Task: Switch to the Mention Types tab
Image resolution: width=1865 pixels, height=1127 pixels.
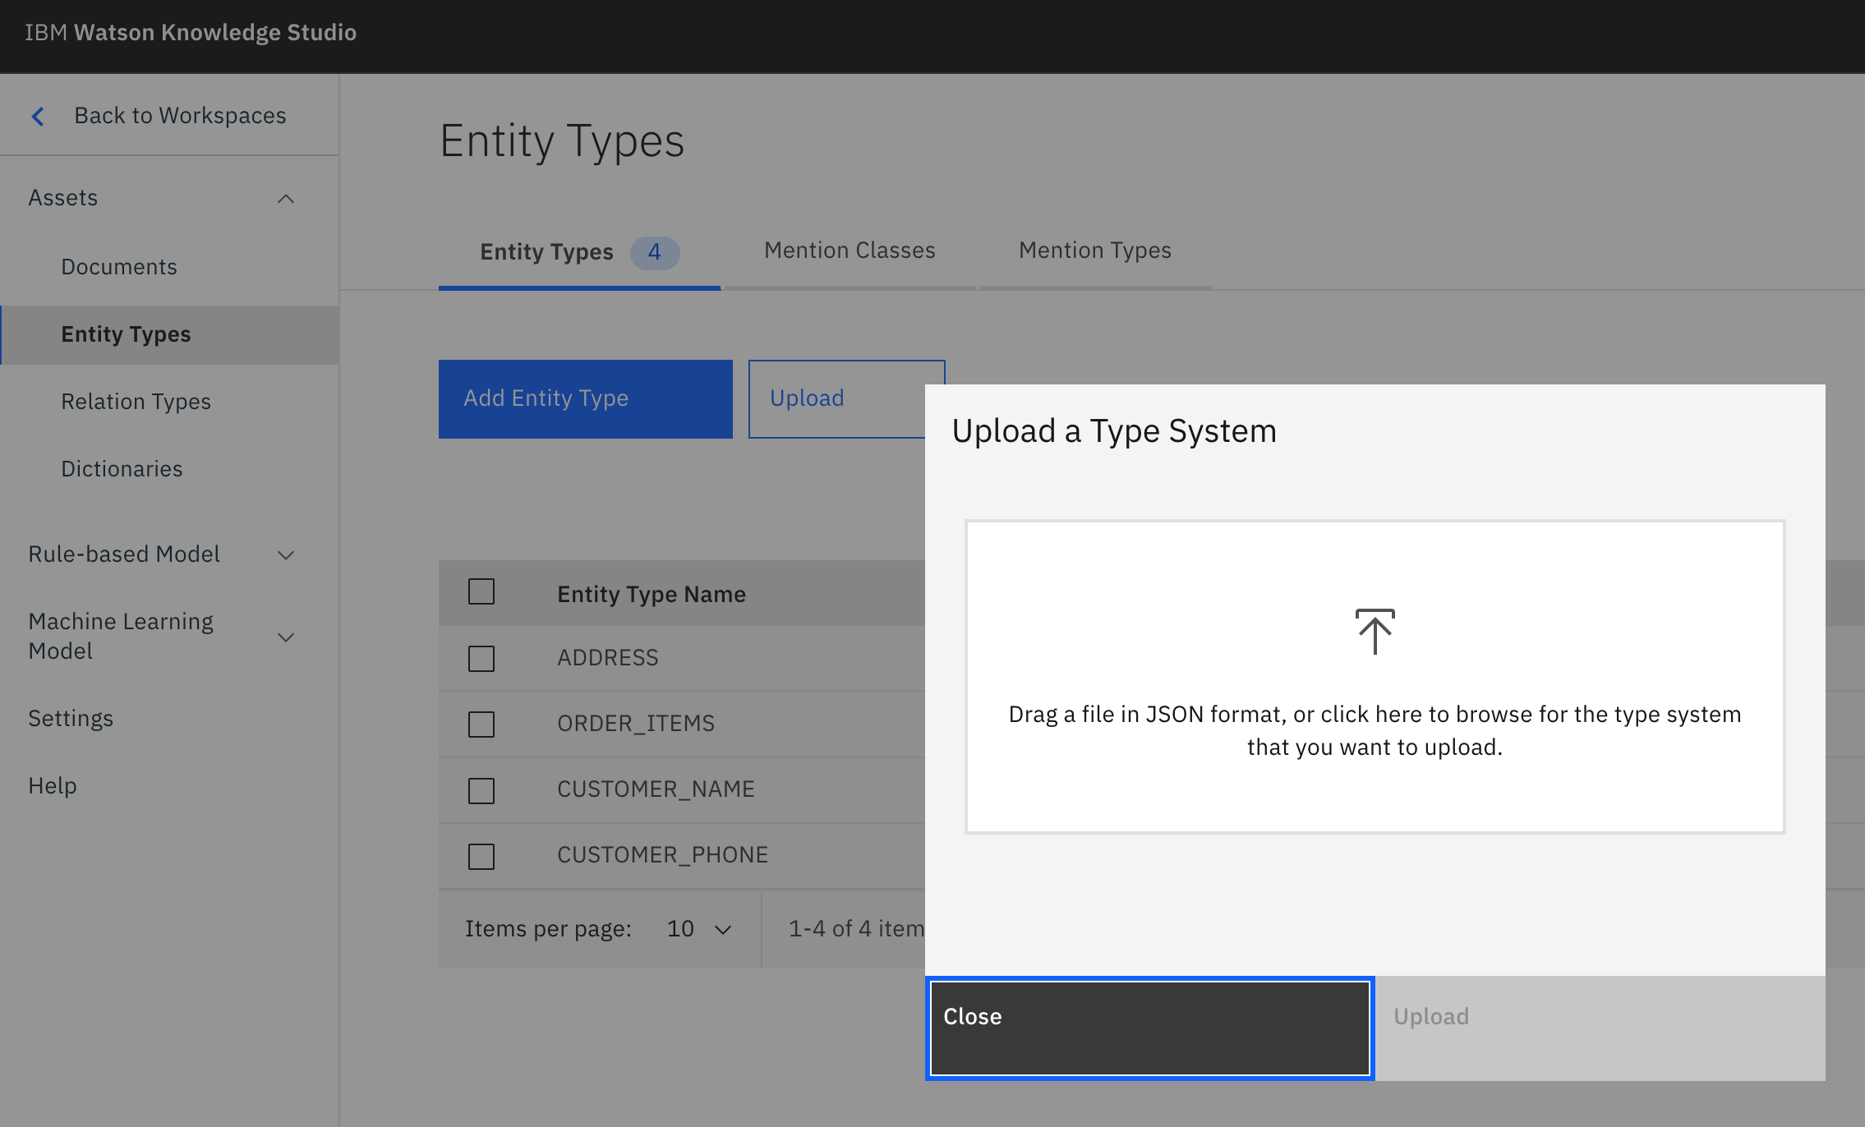Action: (x=1094, y=251)
